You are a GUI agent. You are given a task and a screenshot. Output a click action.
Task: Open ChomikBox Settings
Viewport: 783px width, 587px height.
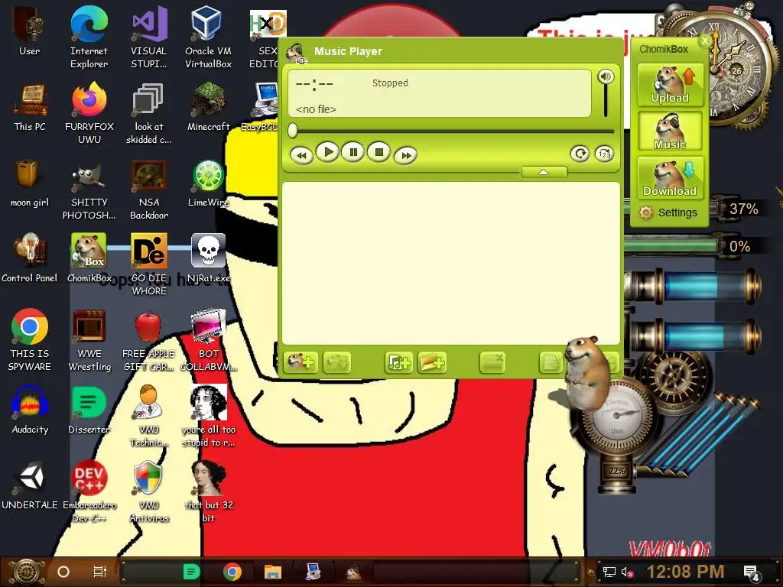[668, 212]
